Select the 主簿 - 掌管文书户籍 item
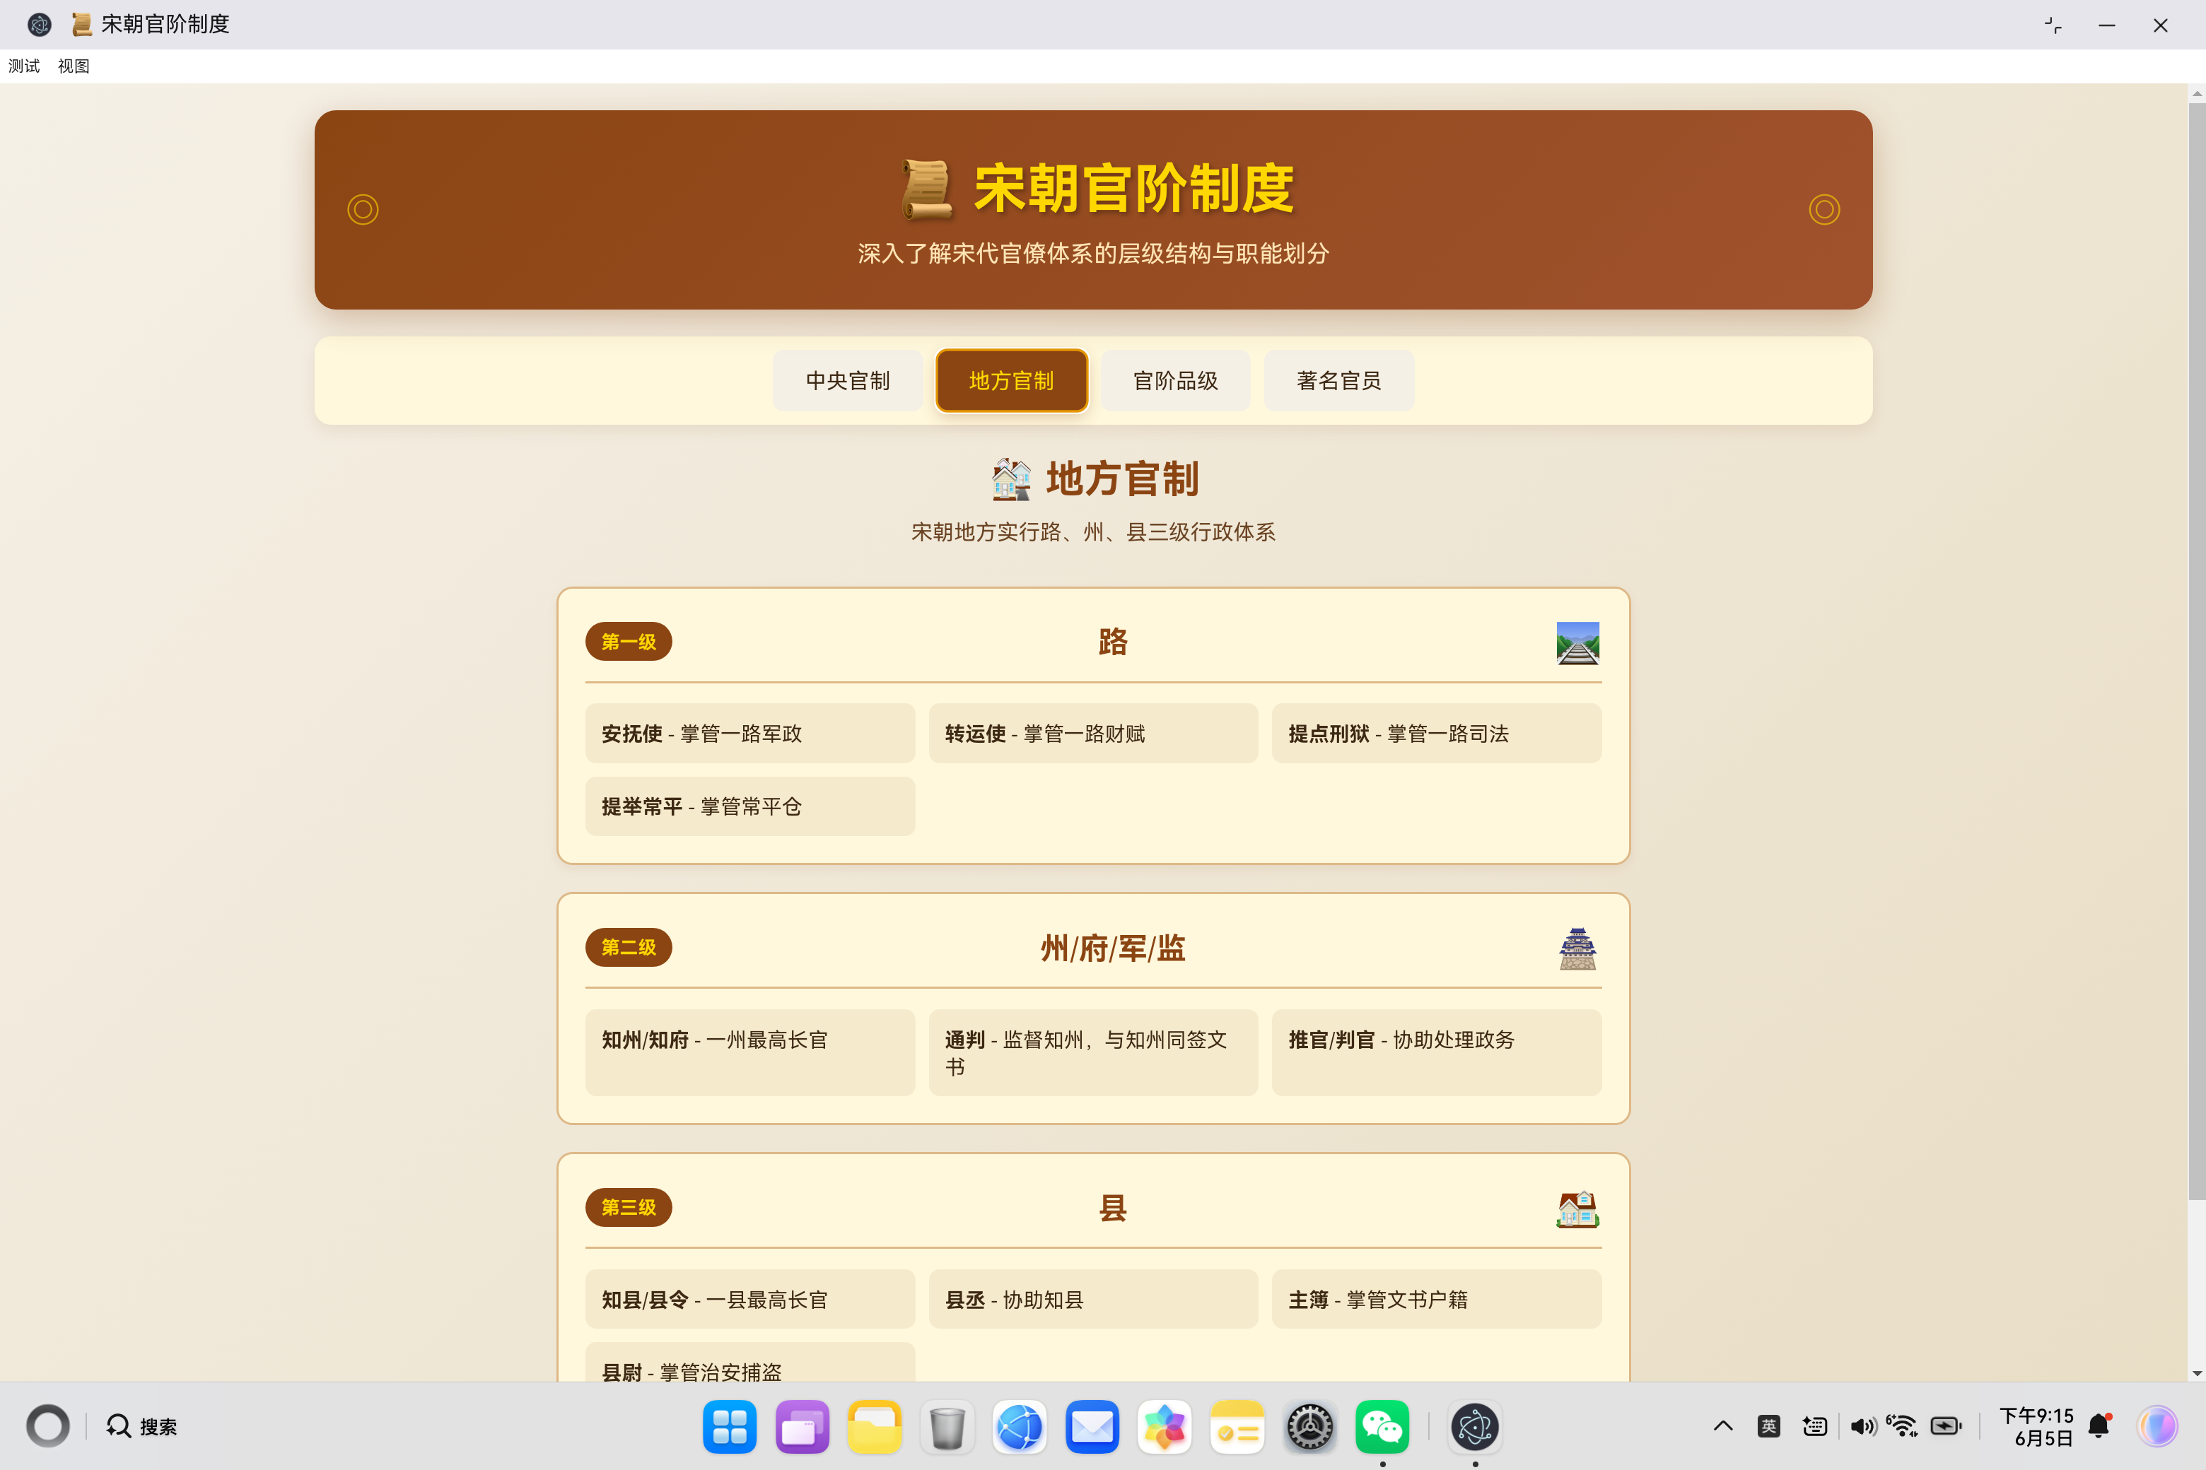 (x=1437, y=1300)
